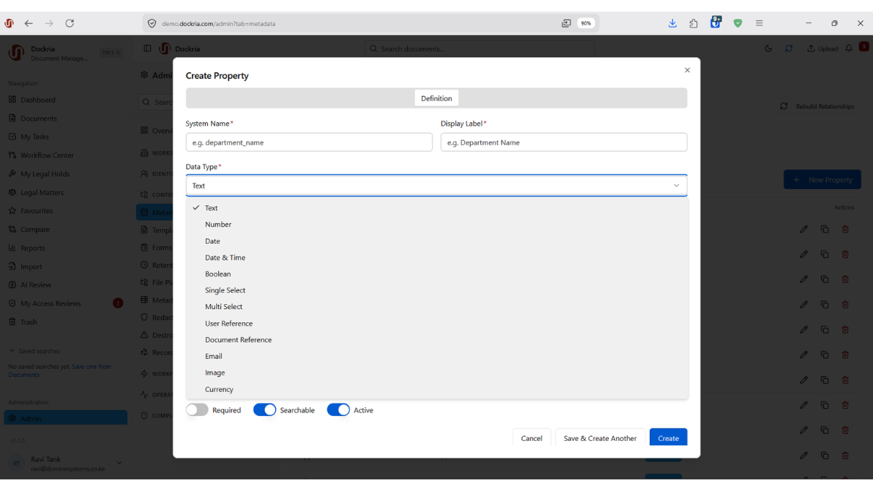Screen dimensions: 873x491
Task: Click the New Property button
Action: pyautogui.click(x=822, y=180)
